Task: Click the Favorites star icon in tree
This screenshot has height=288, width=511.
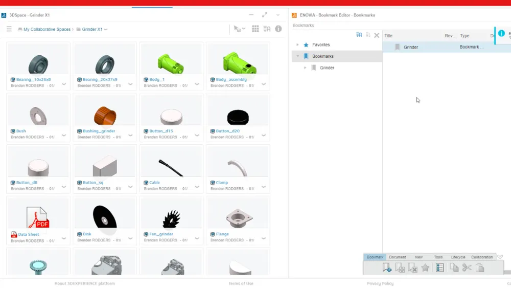Action: (x=306, y=45)
